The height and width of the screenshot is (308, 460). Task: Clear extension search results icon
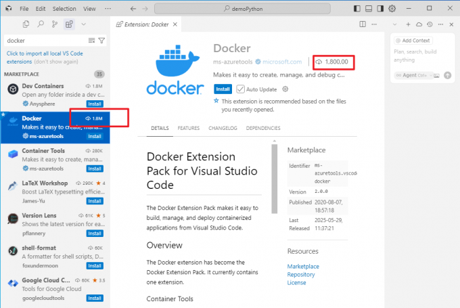click(91, 41)
